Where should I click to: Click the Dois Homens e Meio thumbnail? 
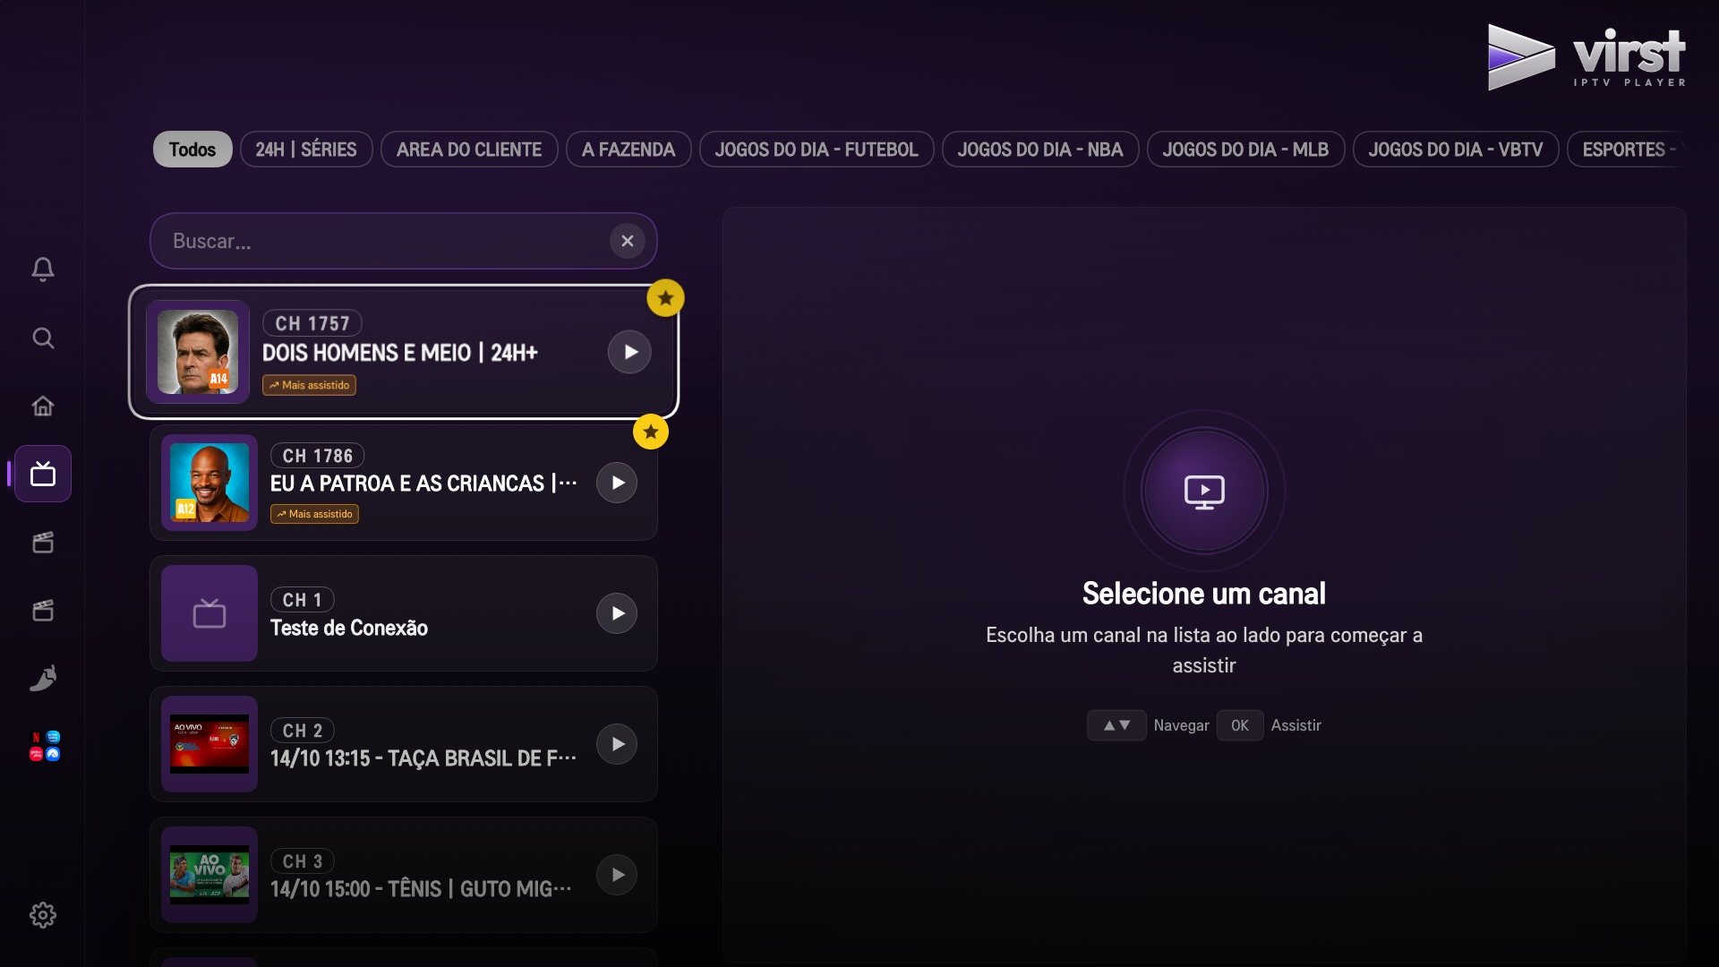point(198,352)
